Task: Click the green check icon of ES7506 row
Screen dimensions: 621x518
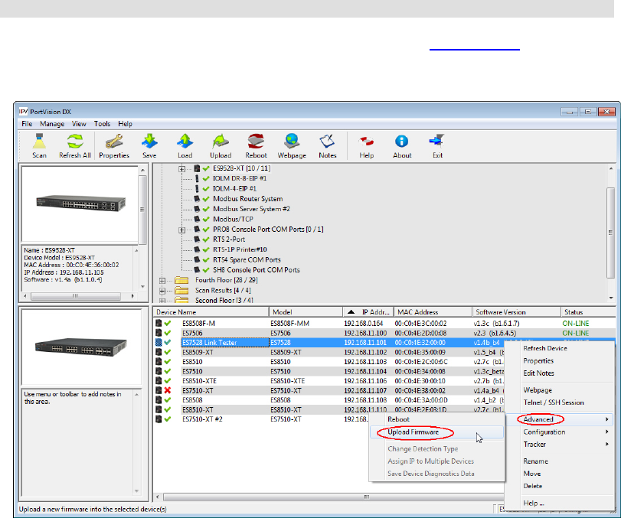Action: coord(168,333)
